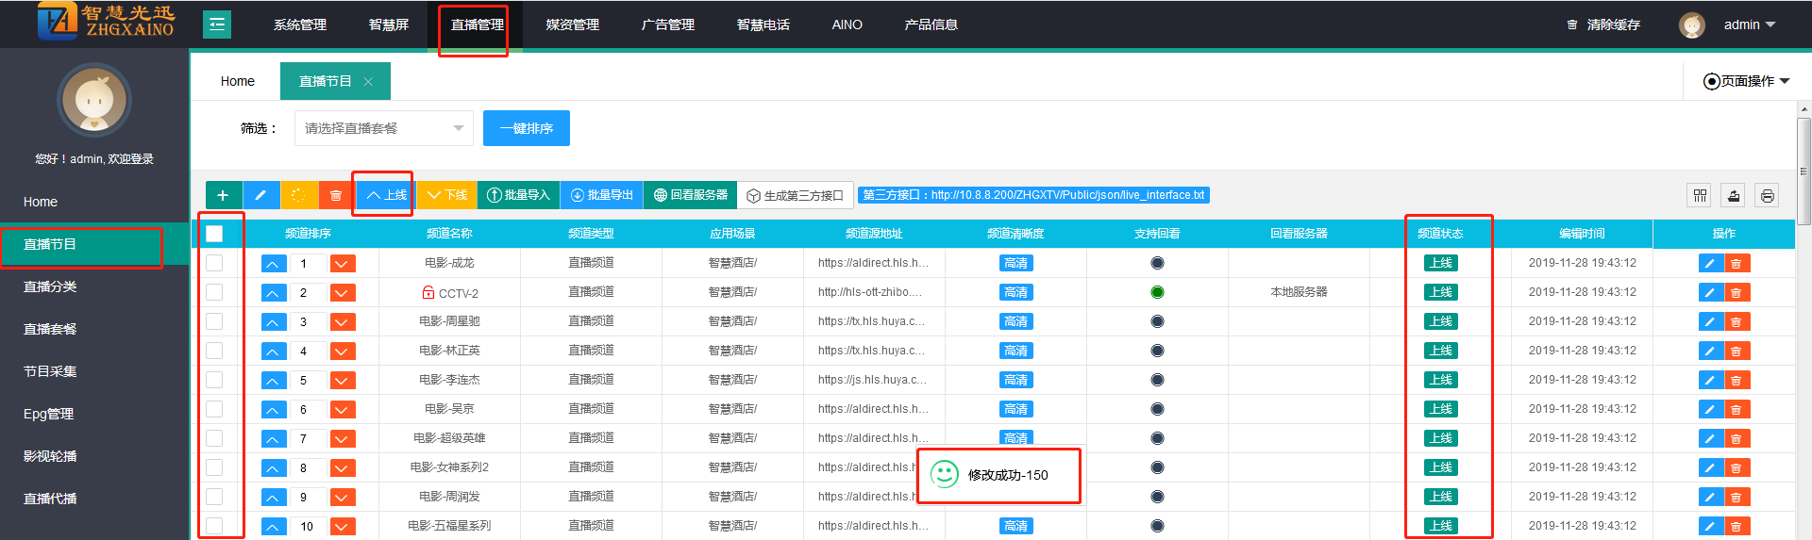Open the column filter grid icon

point(1700,195)
